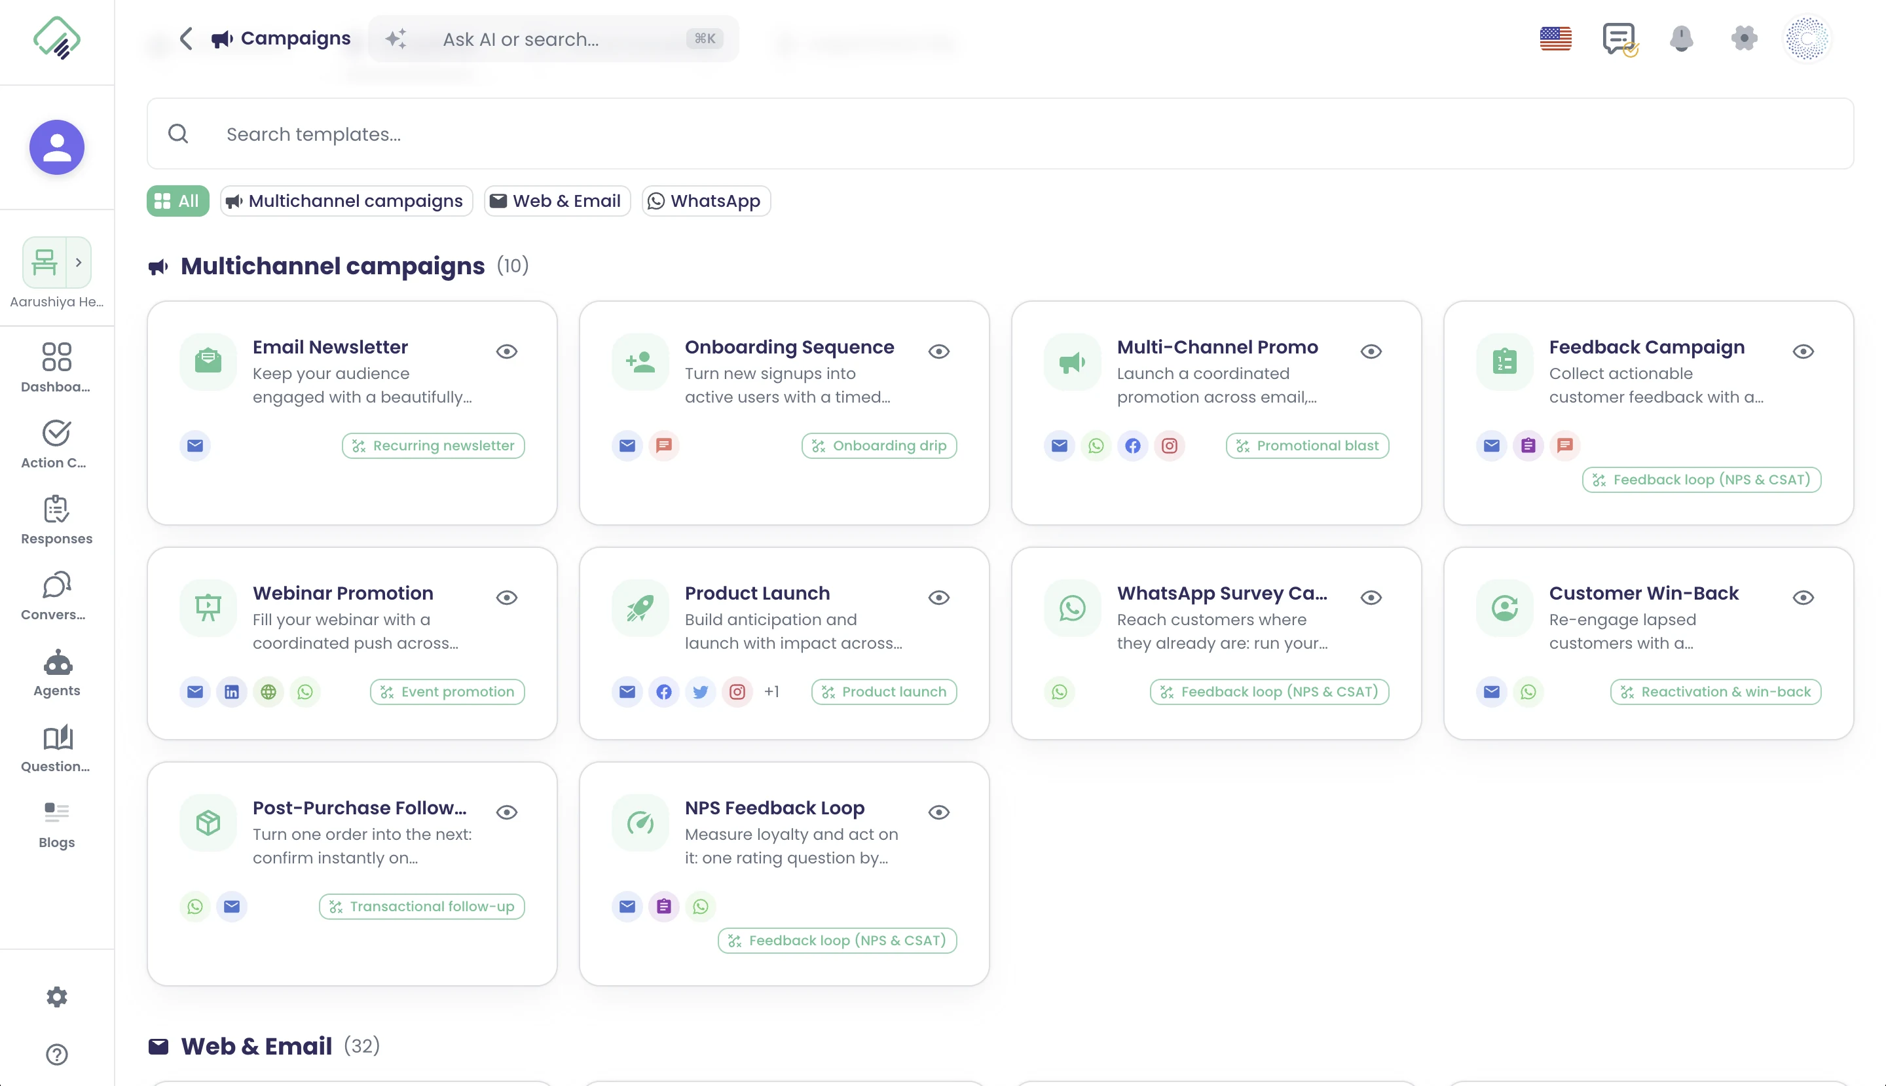Filter by Web & Email

click(557, 201)
